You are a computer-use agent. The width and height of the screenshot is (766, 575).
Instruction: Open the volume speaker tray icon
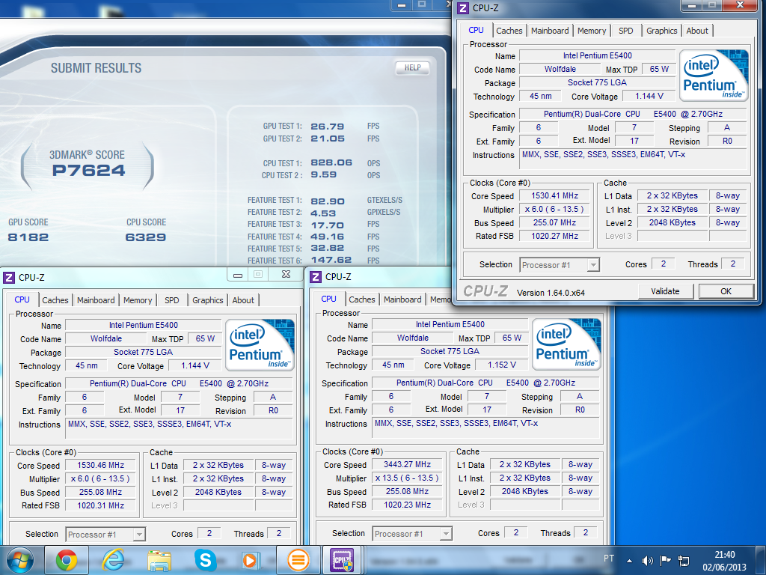[x=647, y=561]
